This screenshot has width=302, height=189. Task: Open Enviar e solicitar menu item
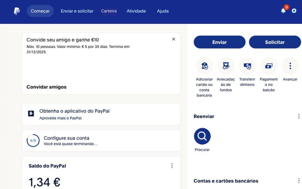point(77,11)
